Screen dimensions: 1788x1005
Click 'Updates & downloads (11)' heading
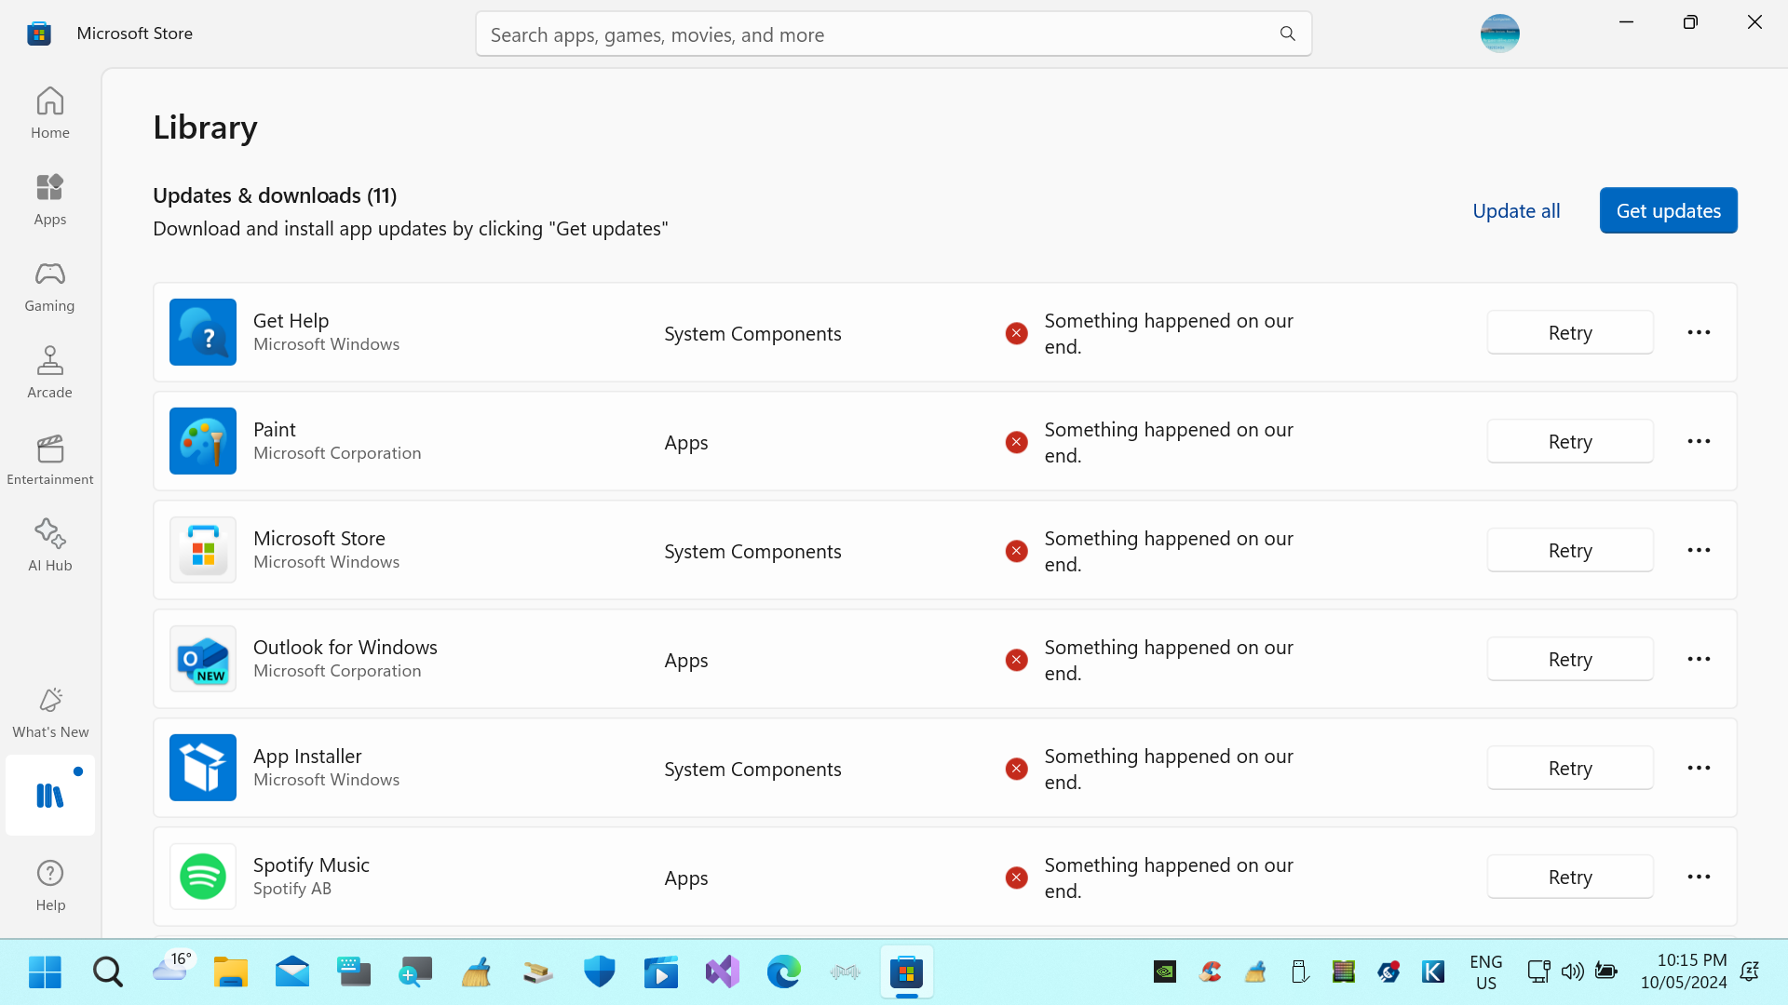click(x=275, y=195)
